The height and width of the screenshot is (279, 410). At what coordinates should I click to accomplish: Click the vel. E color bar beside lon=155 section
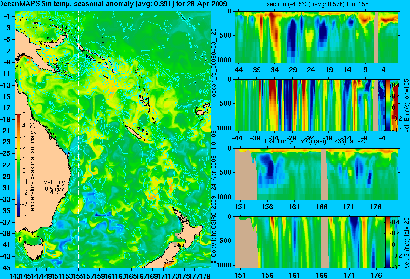click(388, 105)
